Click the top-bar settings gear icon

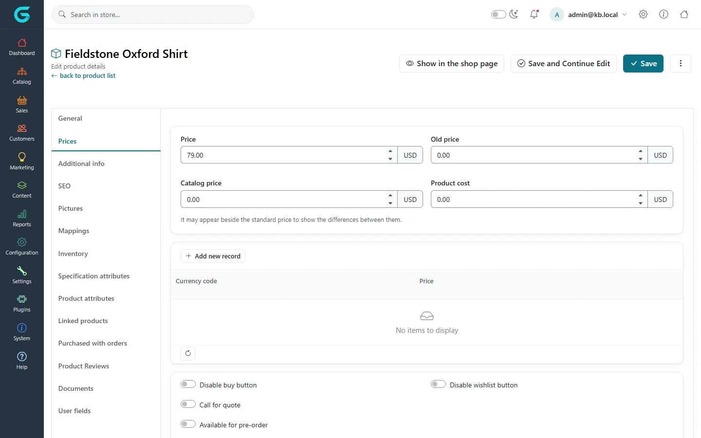click(x=643, y=14)
